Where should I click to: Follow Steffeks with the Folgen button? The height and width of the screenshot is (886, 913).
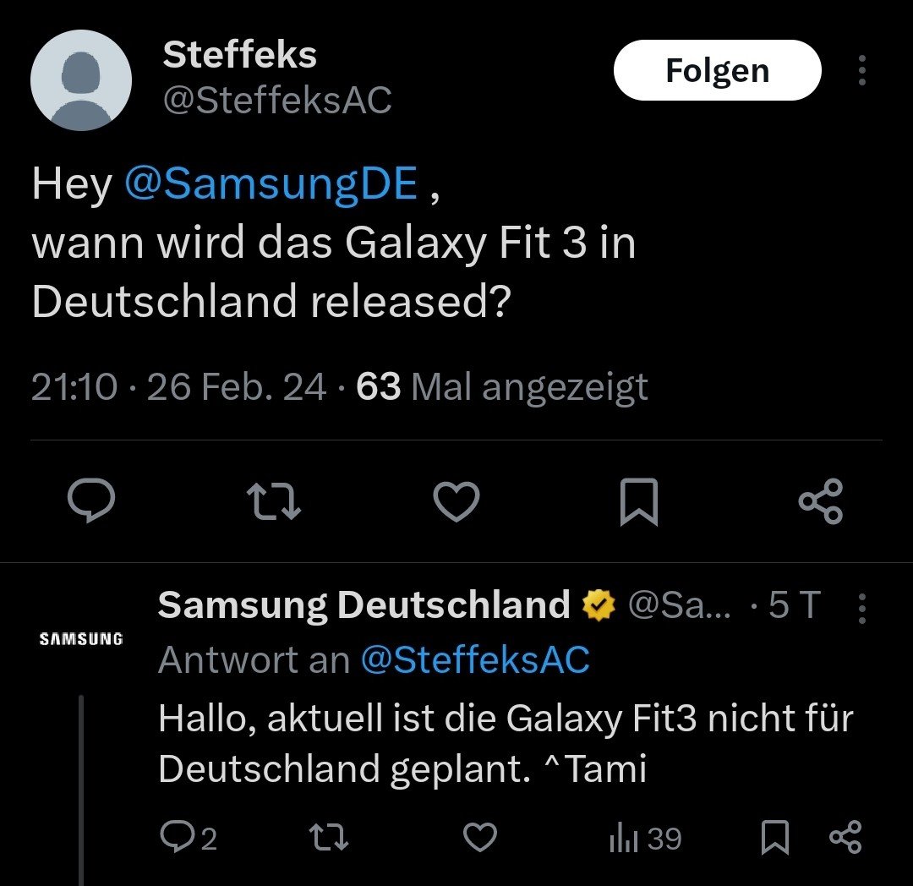tap(717, 71)
